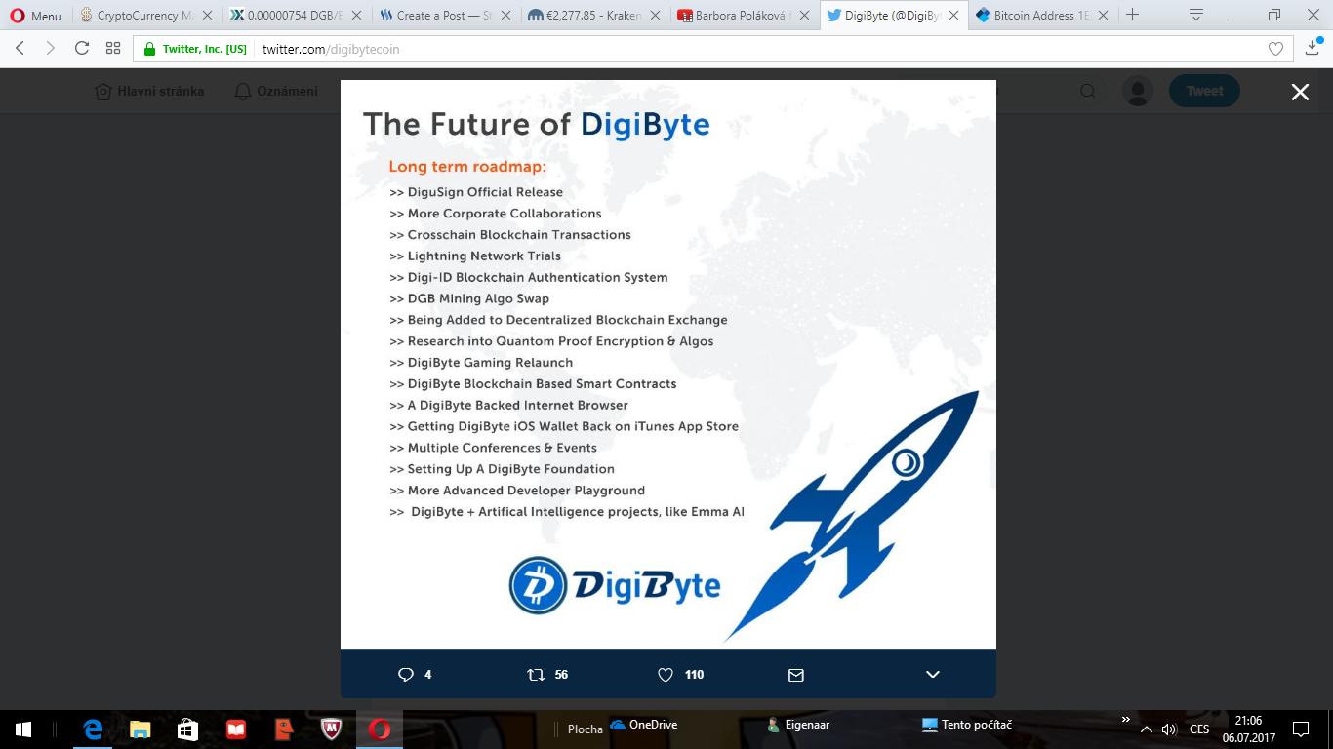Open Tento počítač from the taskbar
Image resolution: width=1333 pixels, height=749 pixels.
[966, 725]
